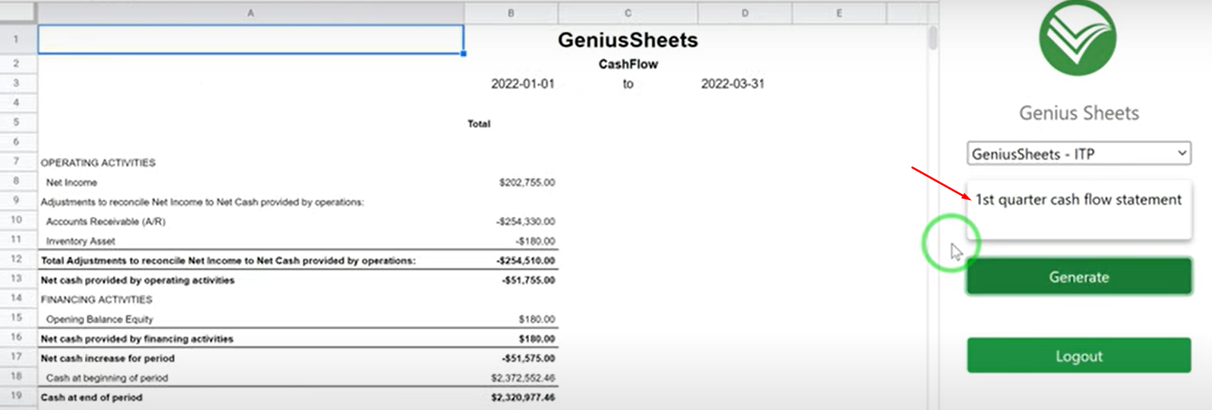
Task: Click the start date 2022-01-01 cell
Action: [x=523, y=84]
